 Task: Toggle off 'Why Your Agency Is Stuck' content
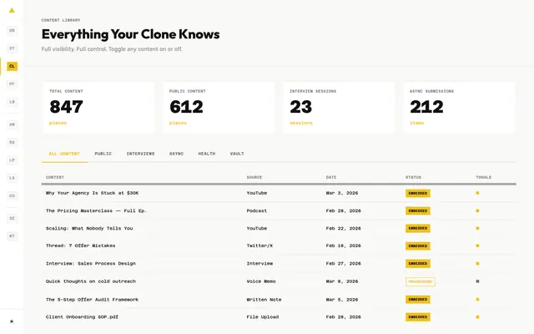tap(477, 193)
